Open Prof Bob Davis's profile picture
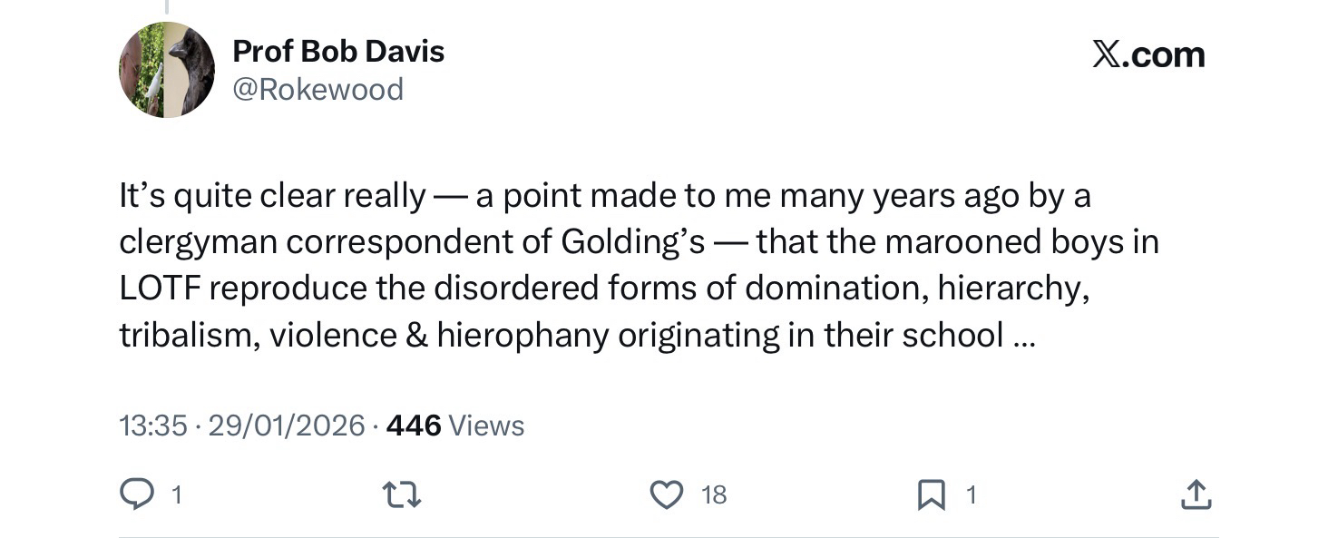 click(167, 70)
